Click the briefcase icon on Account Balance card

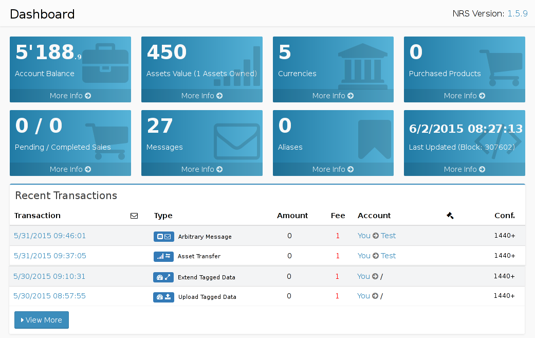(105, 63)
